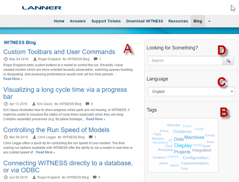Select the Configuration tag
This screenshot has height=182, width=239.
coord(196,158)
